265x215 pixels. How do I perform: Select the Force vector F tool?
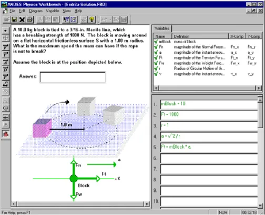point(5,47)
